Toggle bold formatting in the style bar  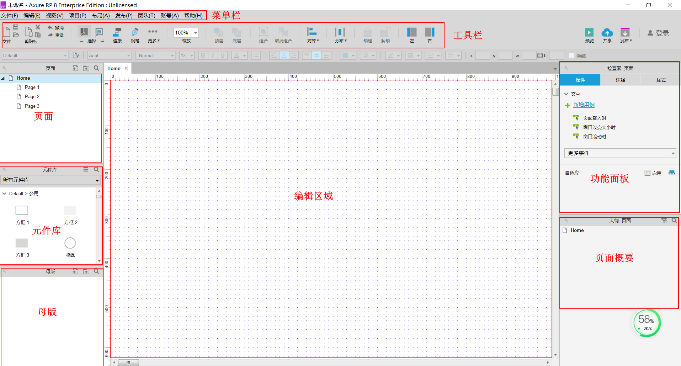click(x=202, y=55)
